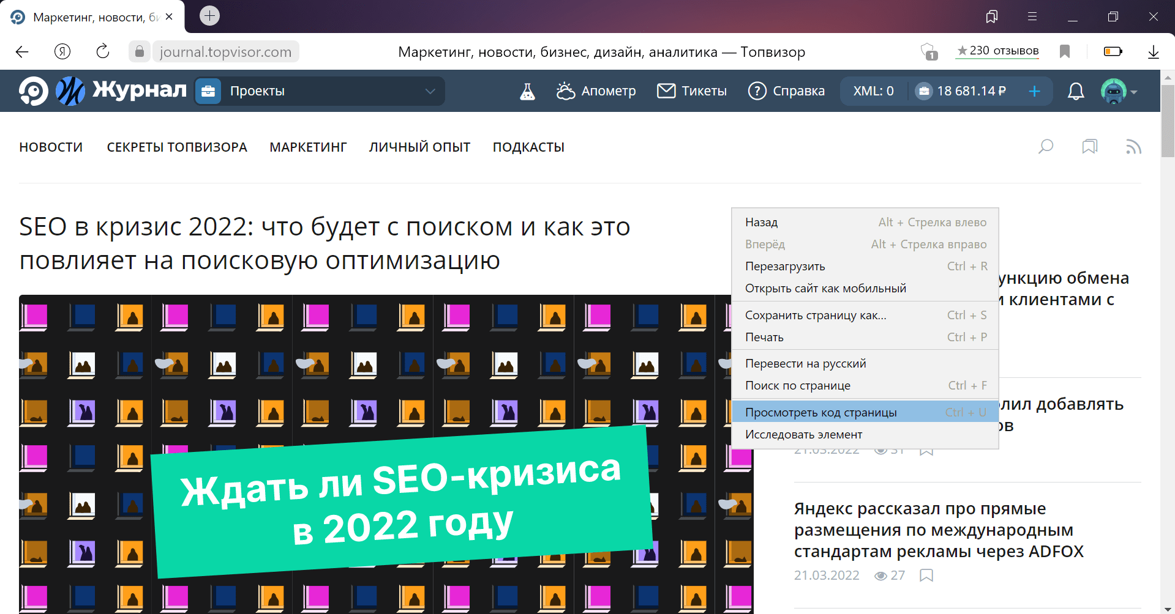Open the Яндекс ADFOX news article link
Image resolution: width=1175 pixels, height=614 pixels.
point(939,530)
